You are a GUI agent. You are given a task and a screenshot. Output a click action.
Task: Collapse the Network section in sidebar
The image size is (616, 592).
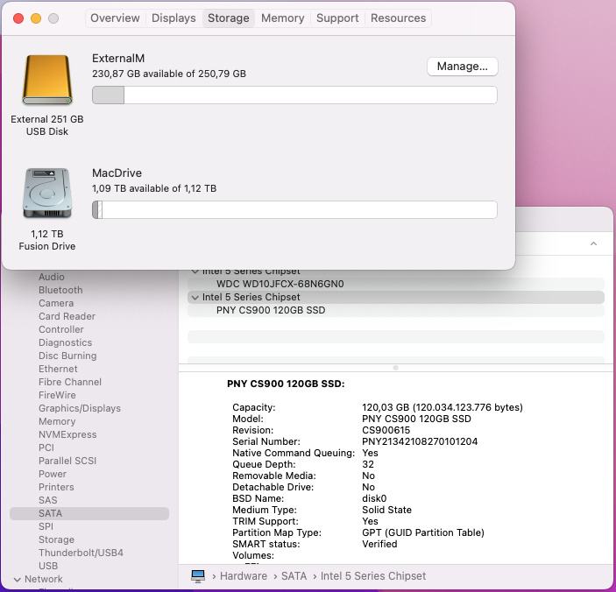(x=17, y=579)
